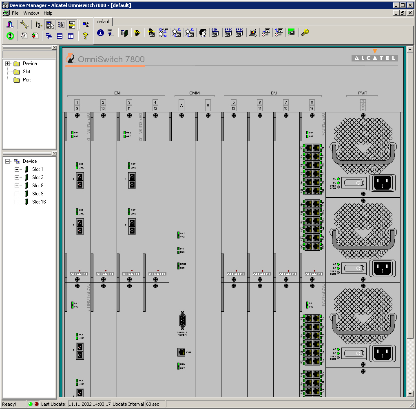Viewport: 416px width, 409px height.
Task: Tile windows vertically with side-by-side panes icon
Action: pyautogui.click(x=71, y=36)
